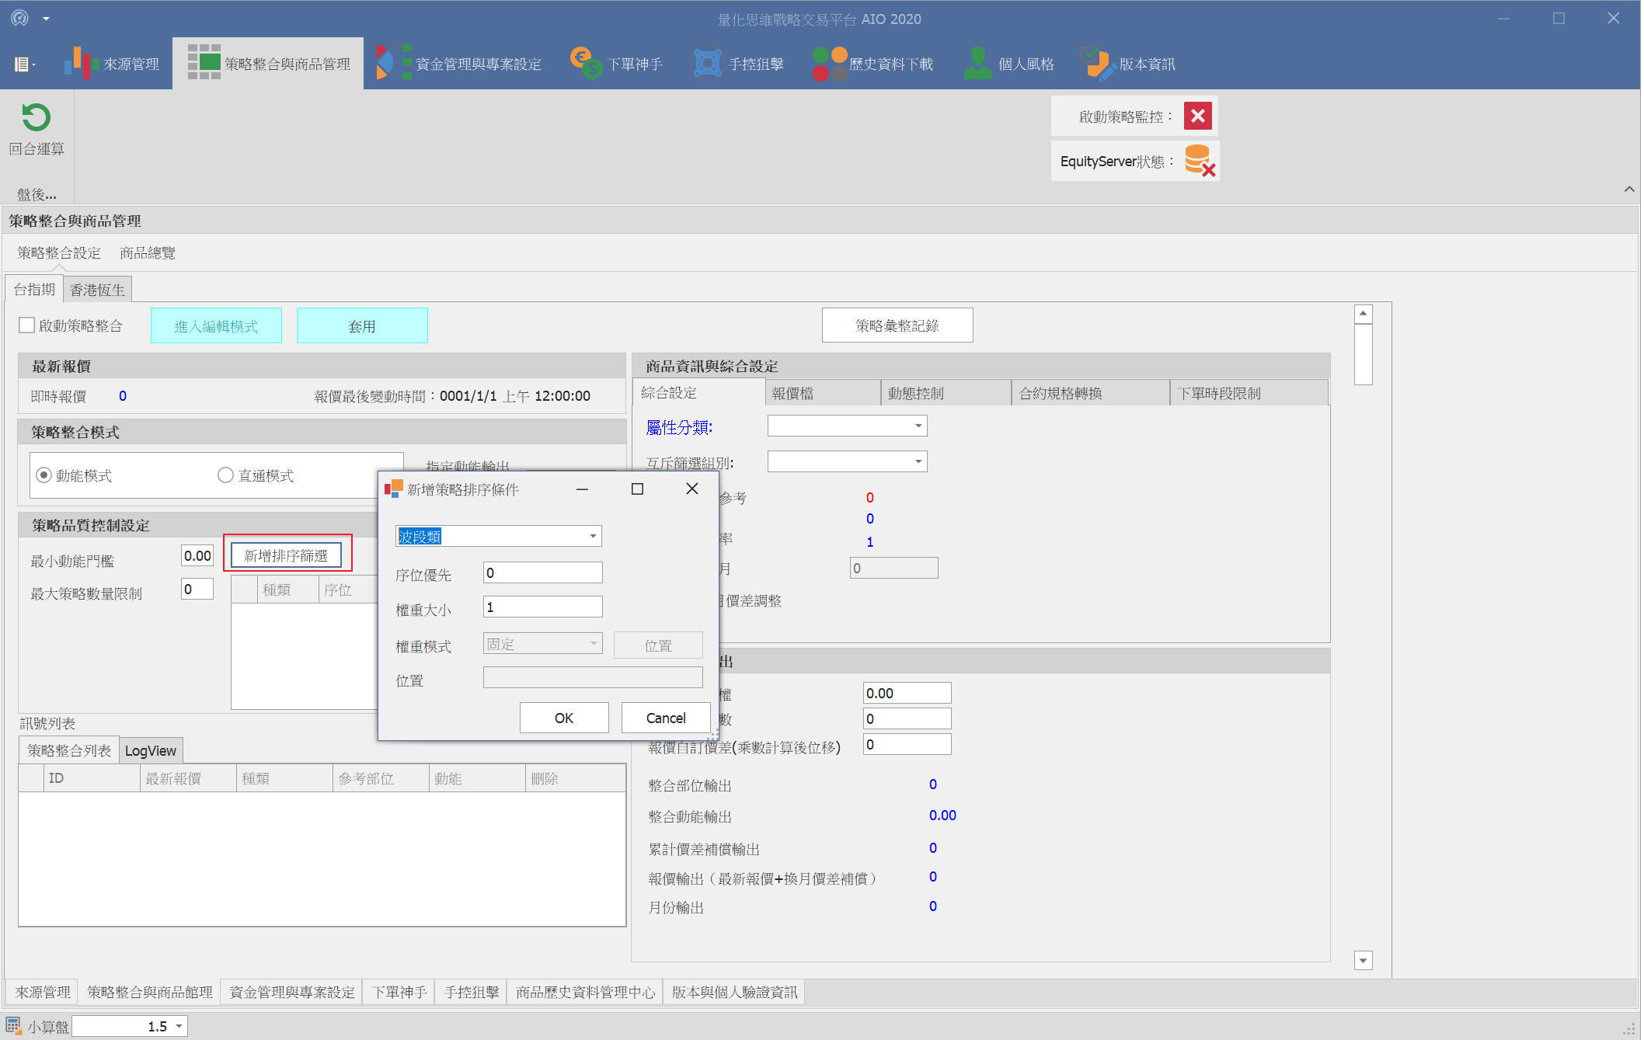This screenshot has width=1644, height=1040.
Task: Collapse the ribbon with the up chevron
Action: [x=1629, y=189]
